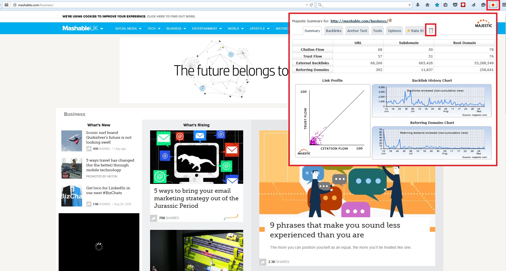Open 9 phrases that make you sound less experienced
Image resolution: width=506 pixels, height=271 pixels.
[335, 230]
